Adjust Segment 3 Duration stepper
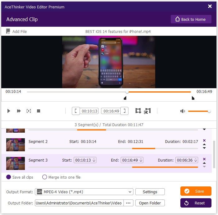 coord(196,160)
